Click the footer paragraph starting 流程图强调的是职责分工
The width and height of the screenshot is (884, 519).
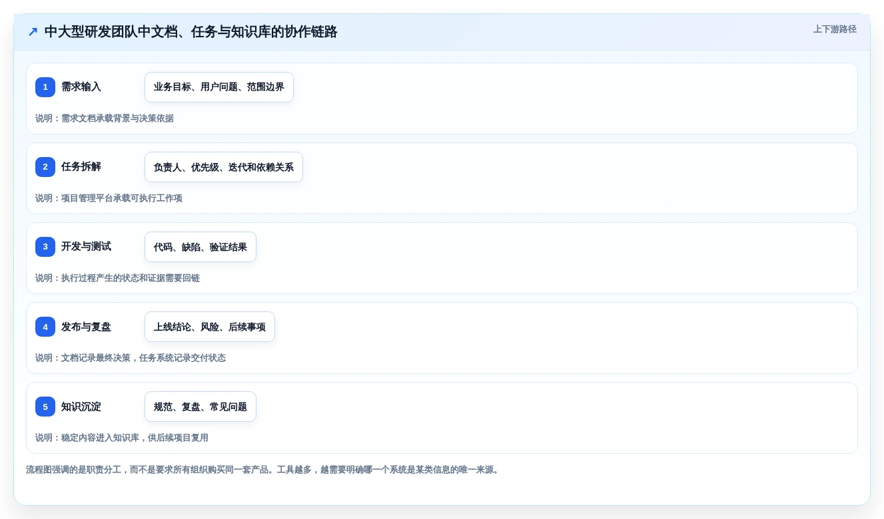[264, 470]
